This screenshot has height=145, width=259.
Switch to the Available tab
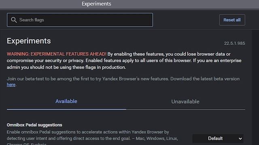pyautogui.click(x=66, y=101)
